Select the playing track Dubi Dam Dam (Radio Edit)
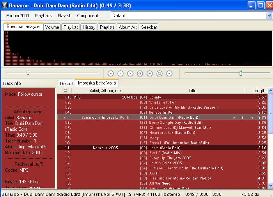273x197 pixels. point(162,117)
